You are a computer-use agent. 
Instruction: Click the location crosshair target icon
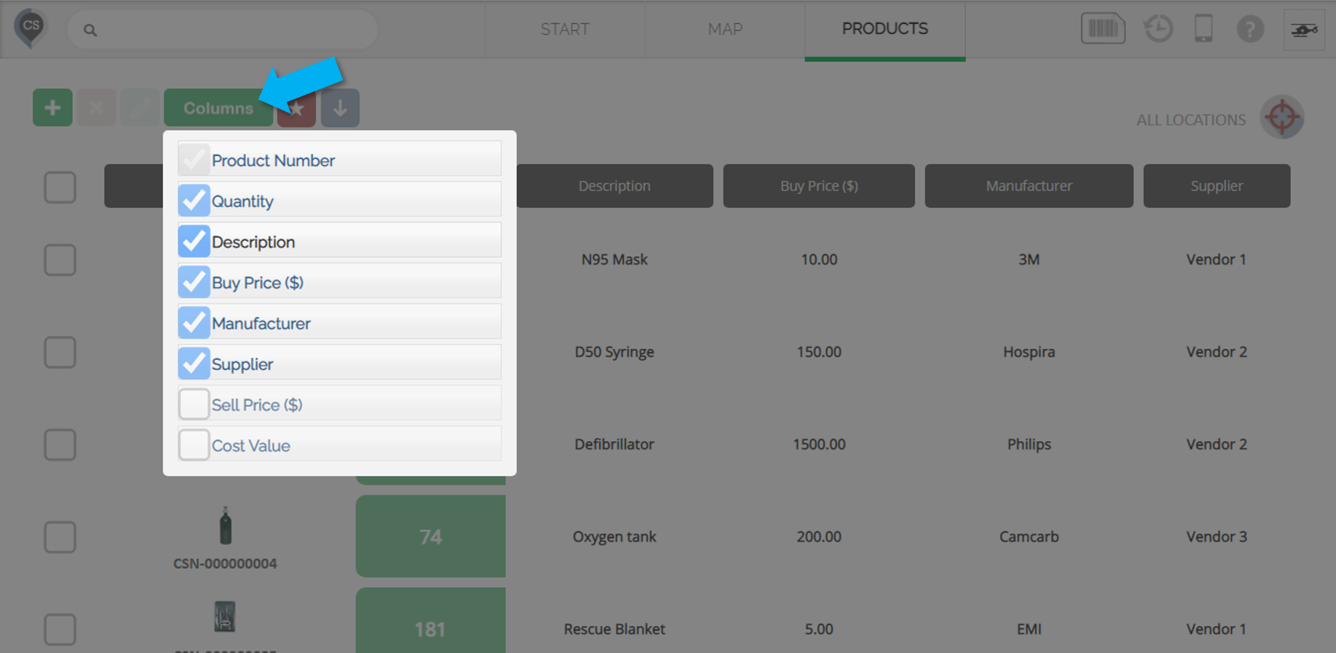(1282, 117)
